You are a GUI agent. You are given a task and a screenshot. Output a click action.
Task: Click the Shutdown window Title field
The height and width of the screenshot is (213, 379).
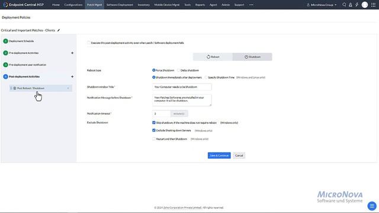click(x=182, y=87)
